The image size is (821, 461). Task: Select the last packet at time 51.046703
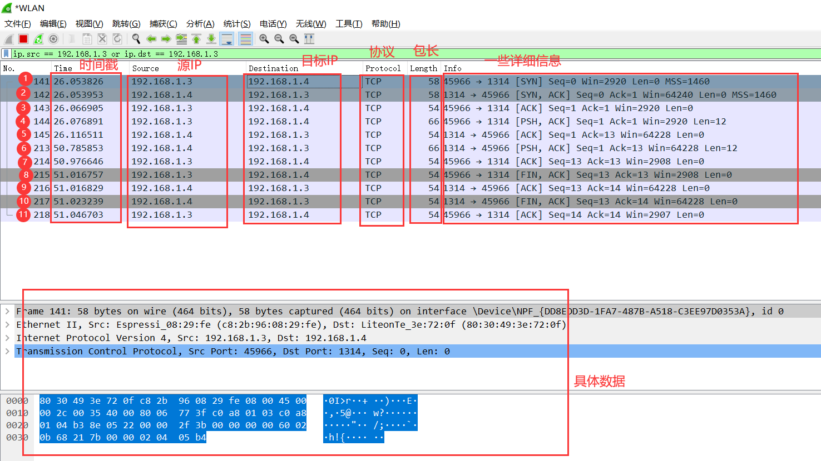pos(410,215)
